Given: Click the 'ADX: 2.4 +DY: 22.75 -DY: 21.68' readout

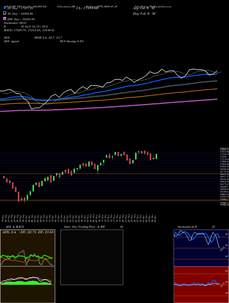Looking at the screenshot, I should [28, 232].
